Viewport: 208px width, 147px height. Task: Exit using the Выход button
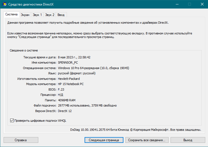pos(188,140)
